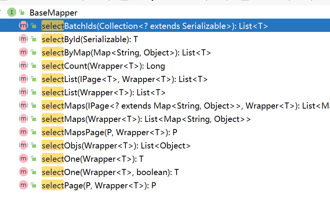Image resolution: width=330 pixels, height=202 pixels.
Task: Select the BaseMapper interface node
Action: tap(53, 13)
